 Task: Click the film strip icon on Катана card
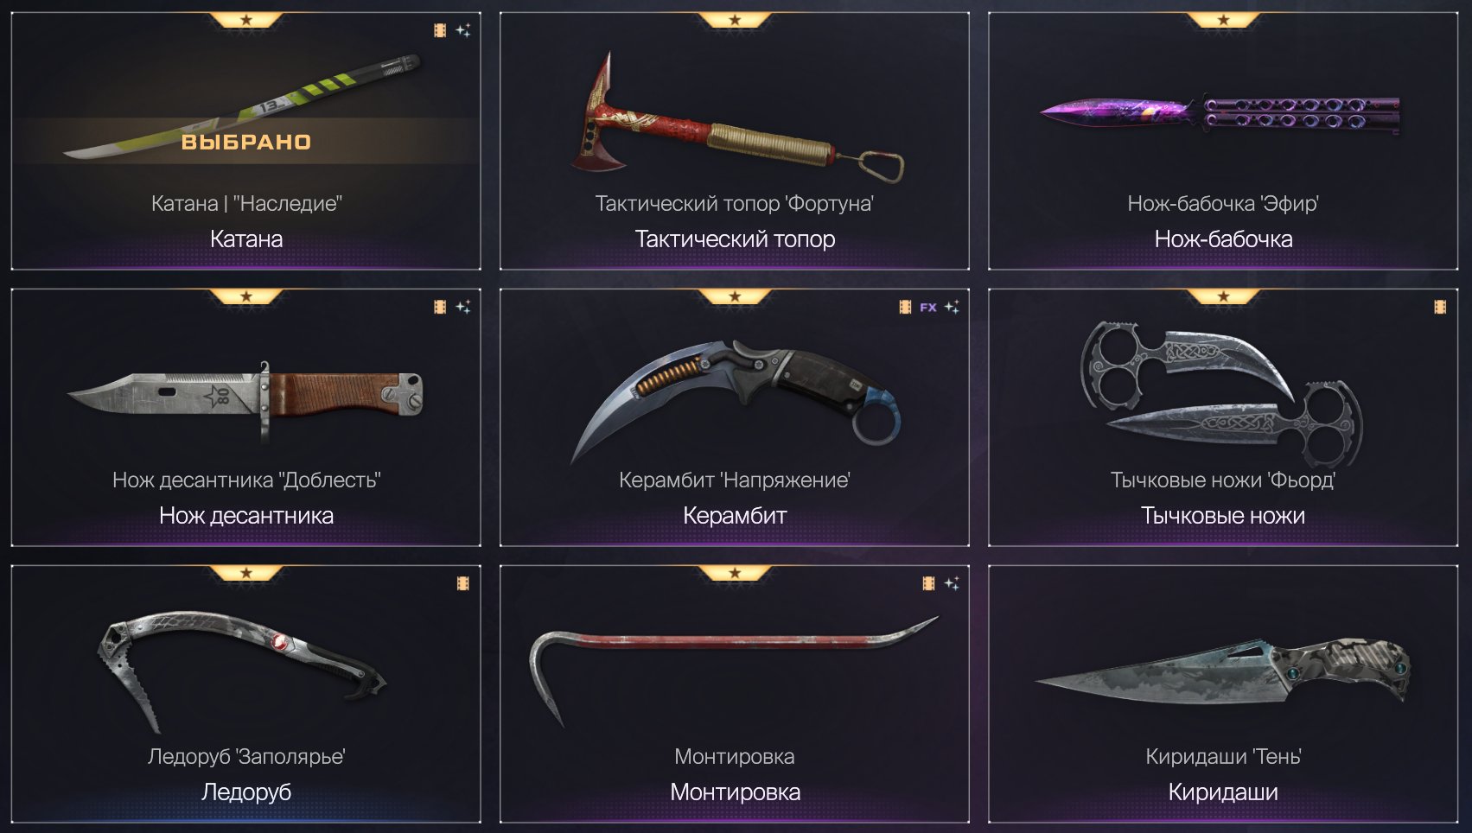point(440,31)
